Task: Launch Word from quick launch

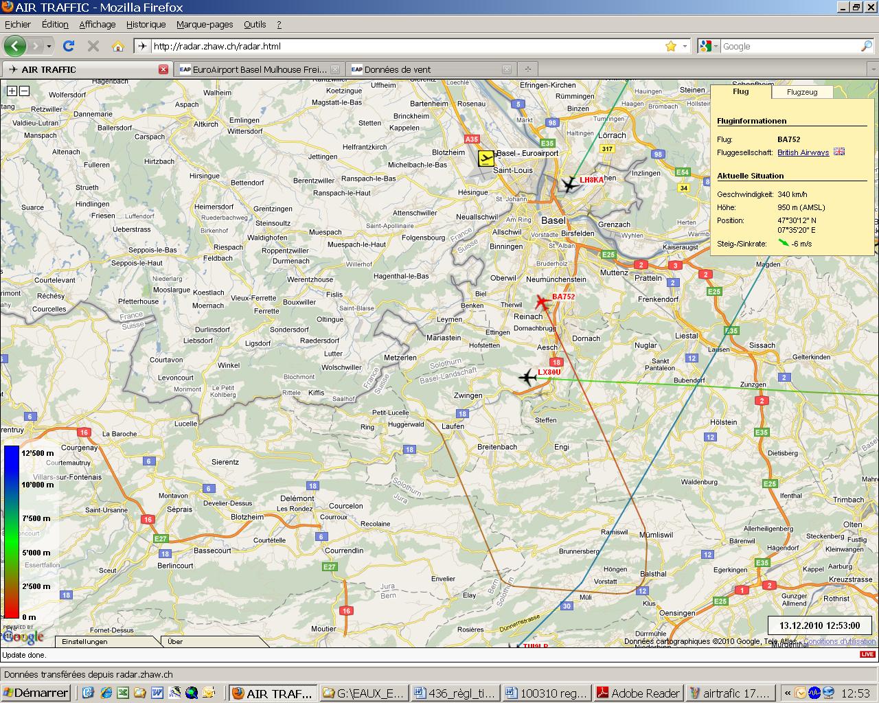Action: tap(157, 693)
